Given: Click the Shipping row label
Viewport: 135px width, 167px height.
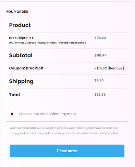Looking at the screenshot, I should pyautogui.click(x=21, y=81).
